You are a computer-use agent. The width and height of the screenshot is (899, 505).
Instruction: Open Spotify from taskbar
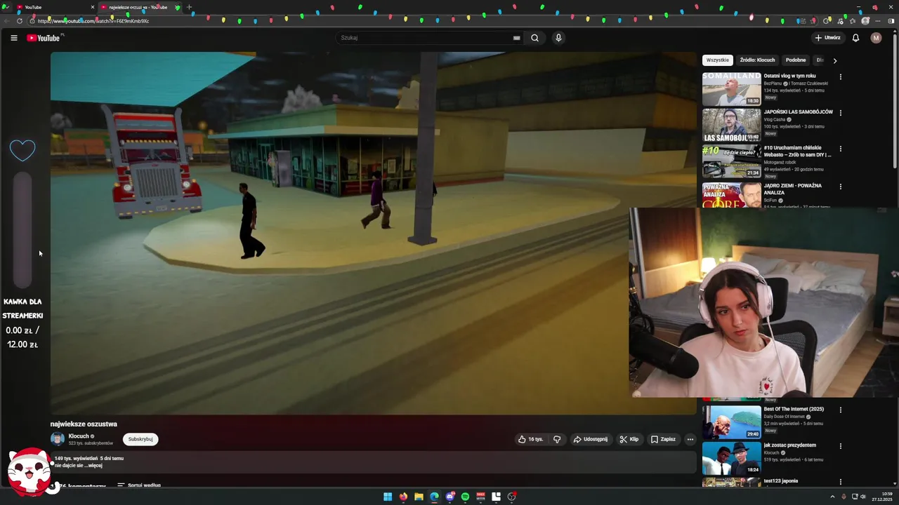tap(465, 497)
